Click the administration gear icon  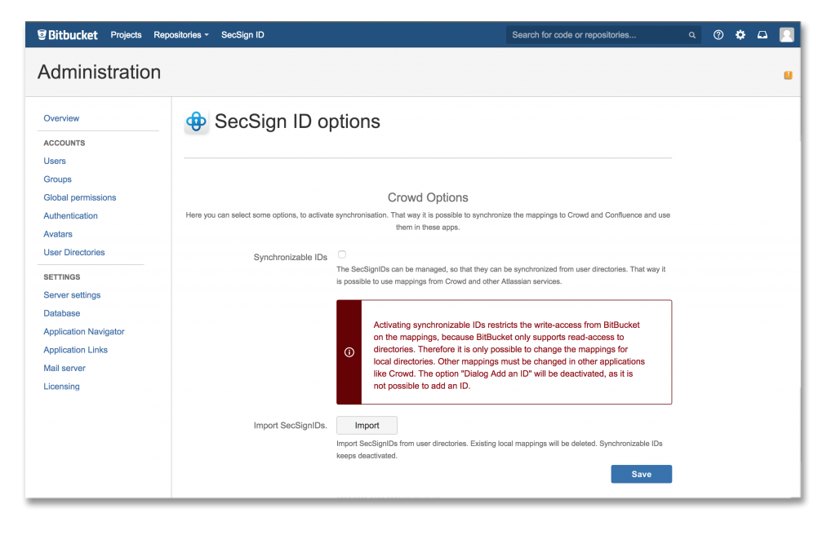pos(740,34)
